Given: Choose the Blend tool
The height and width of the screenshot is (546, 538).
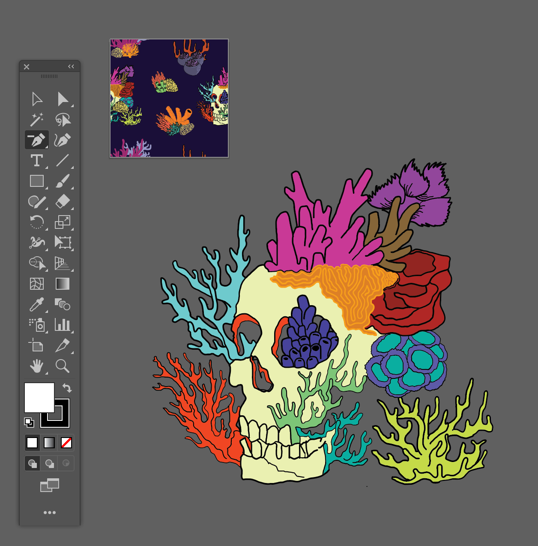Looking at the screenshot, I should (x=63, y=304).
